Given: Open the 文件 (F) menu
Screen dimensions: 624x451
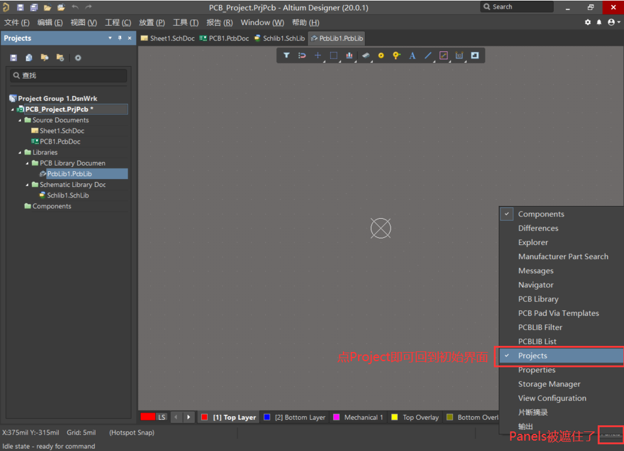Looking at the screenshot, I should click(x=17, y=23).
